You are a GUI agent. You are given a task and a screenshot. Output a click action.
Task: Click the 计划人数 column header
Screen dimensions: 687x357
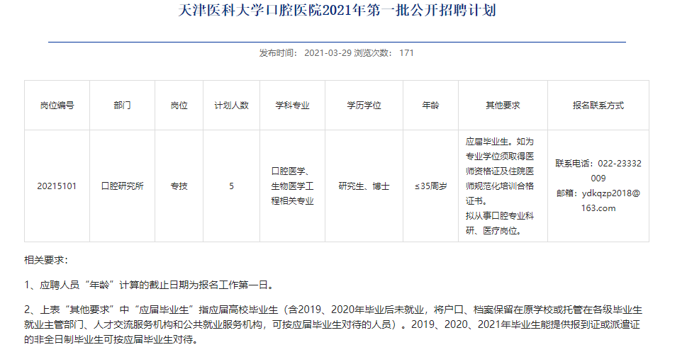coord(232,105)
